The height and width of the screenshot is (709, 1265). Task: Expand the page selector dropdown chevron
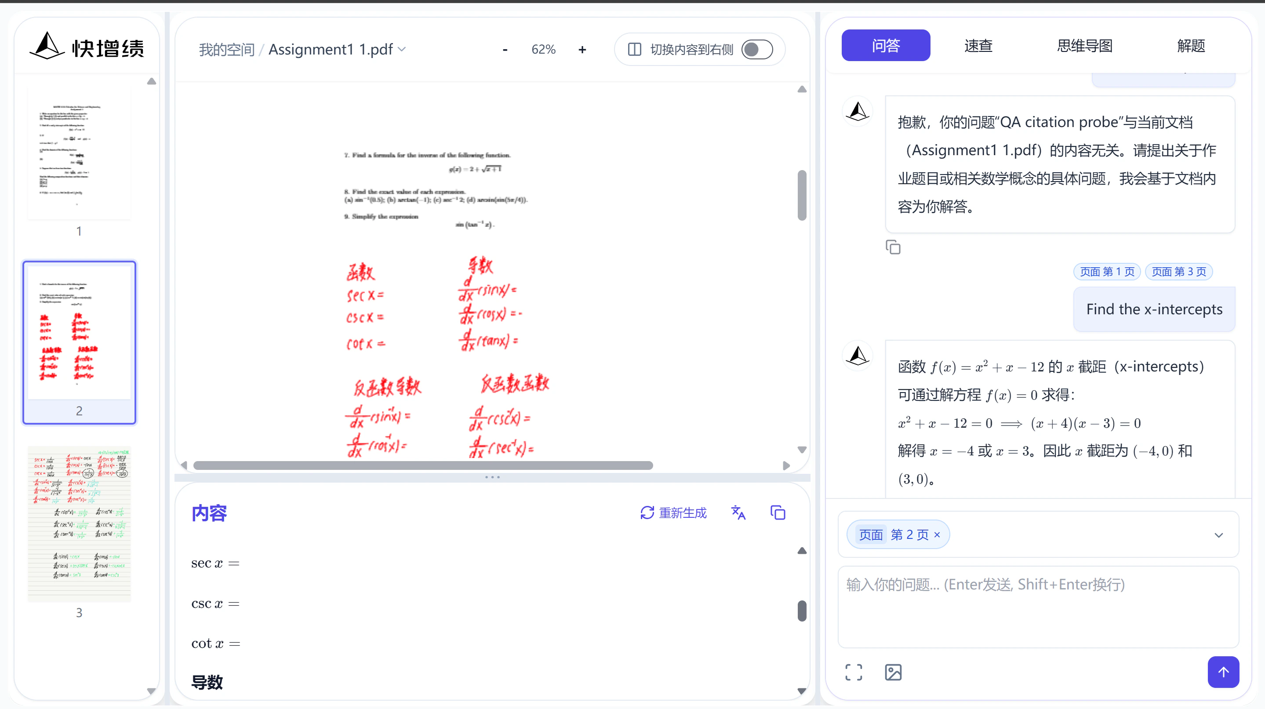(1218, 534)
